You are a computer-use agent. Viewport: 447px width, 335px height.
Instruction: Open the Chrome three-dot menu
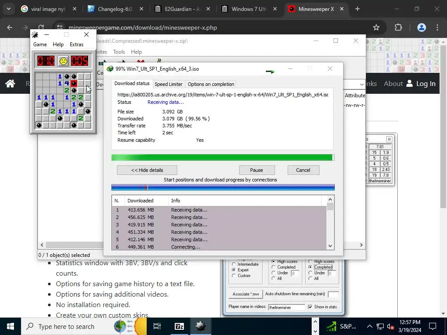point(437,27)
